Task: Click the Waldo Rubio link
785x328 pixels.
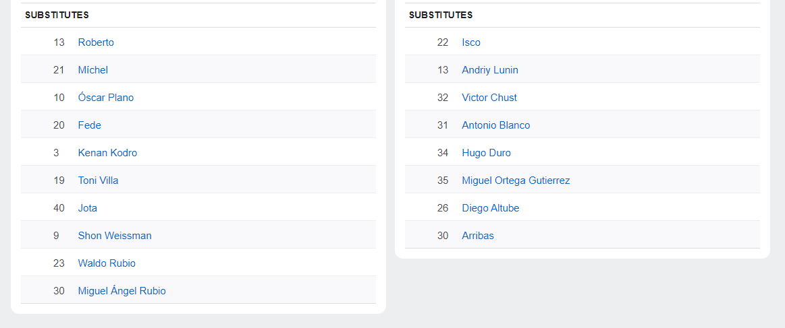Action: pyautogui.click(x=107, y=263)
